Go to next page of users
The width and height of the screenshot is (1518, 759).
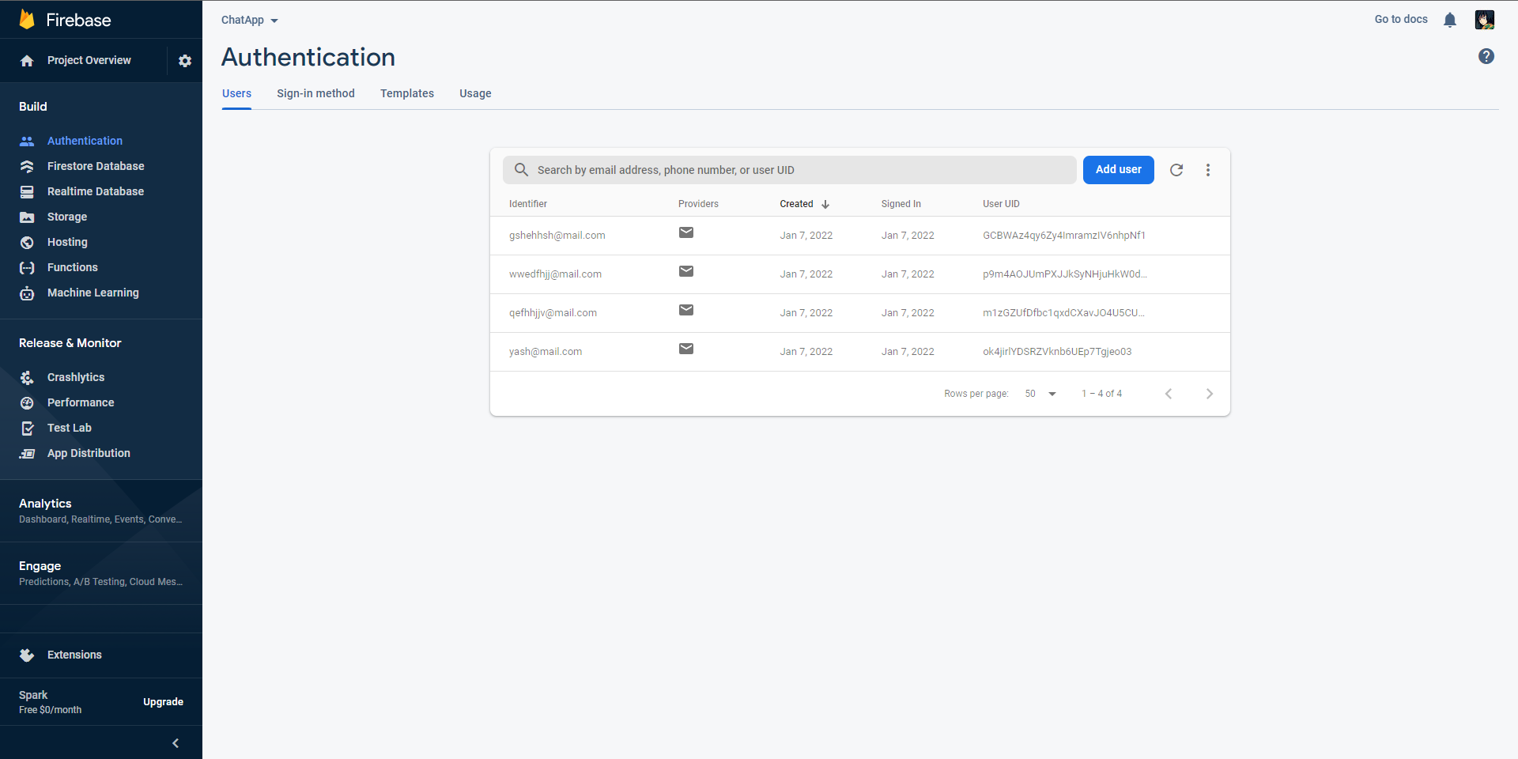[1210, 394]
